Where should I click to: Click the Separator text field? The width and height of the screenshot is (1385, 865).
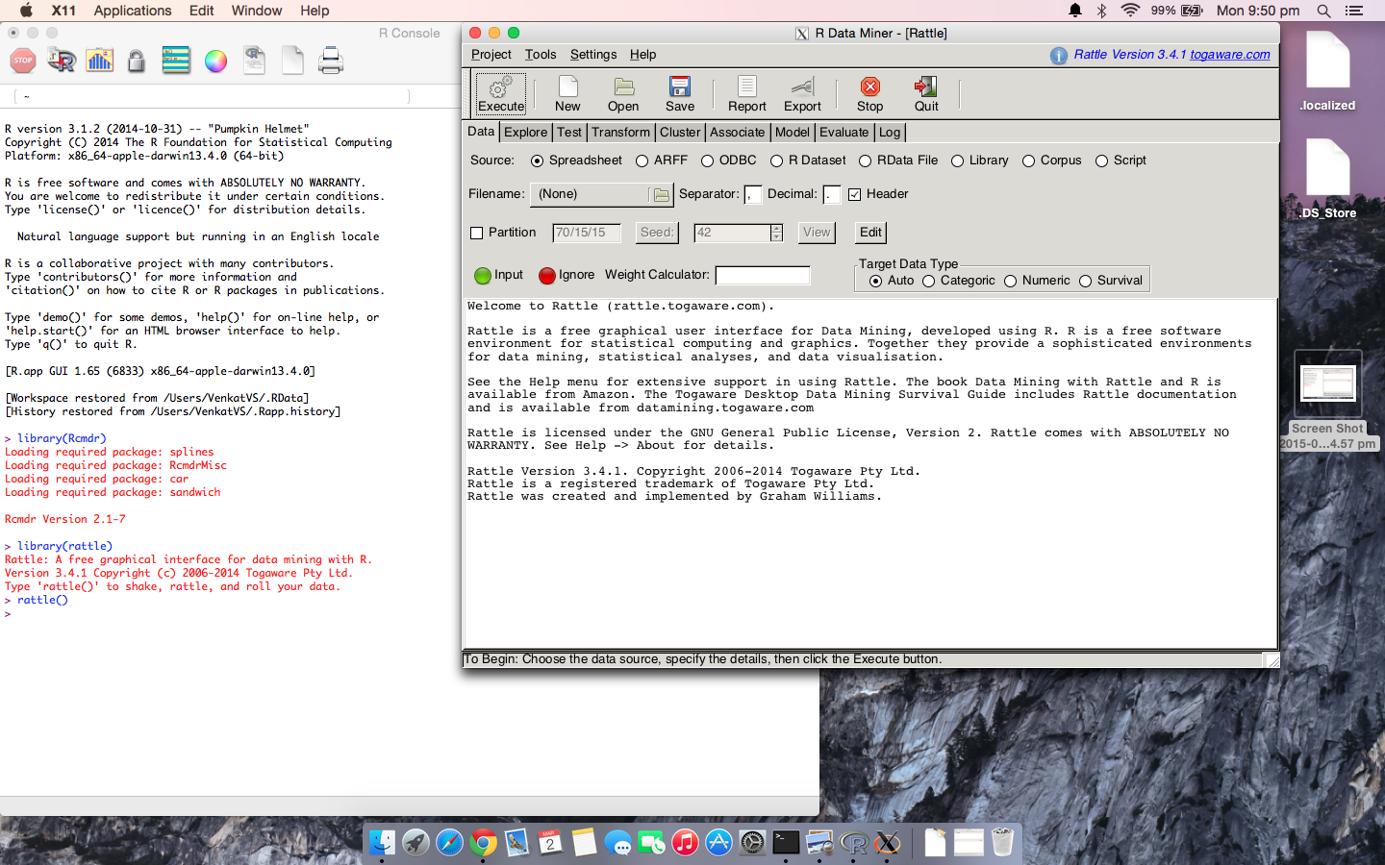[x=753, y=195]
